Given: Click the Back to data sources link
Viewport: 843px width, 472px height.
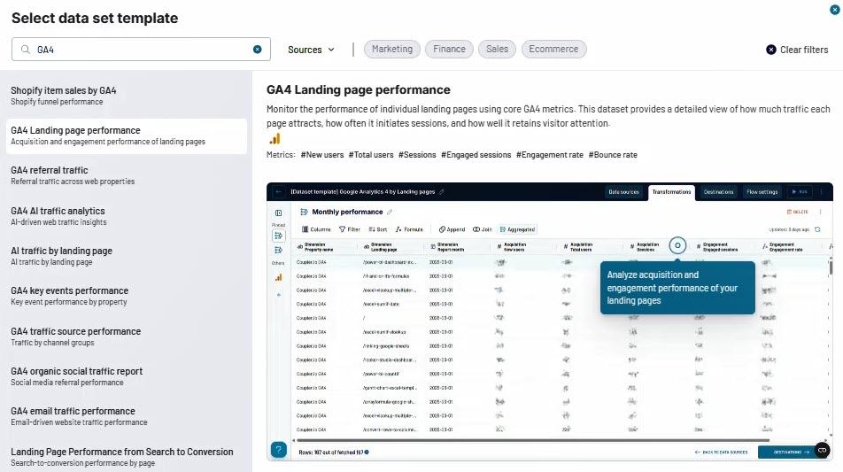Looking at the screenshot, I should [721, 453].
